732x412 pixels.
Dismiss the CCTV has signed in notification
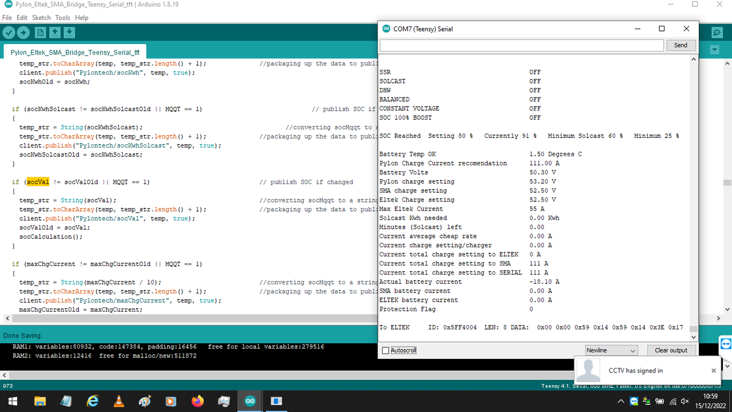714,371
